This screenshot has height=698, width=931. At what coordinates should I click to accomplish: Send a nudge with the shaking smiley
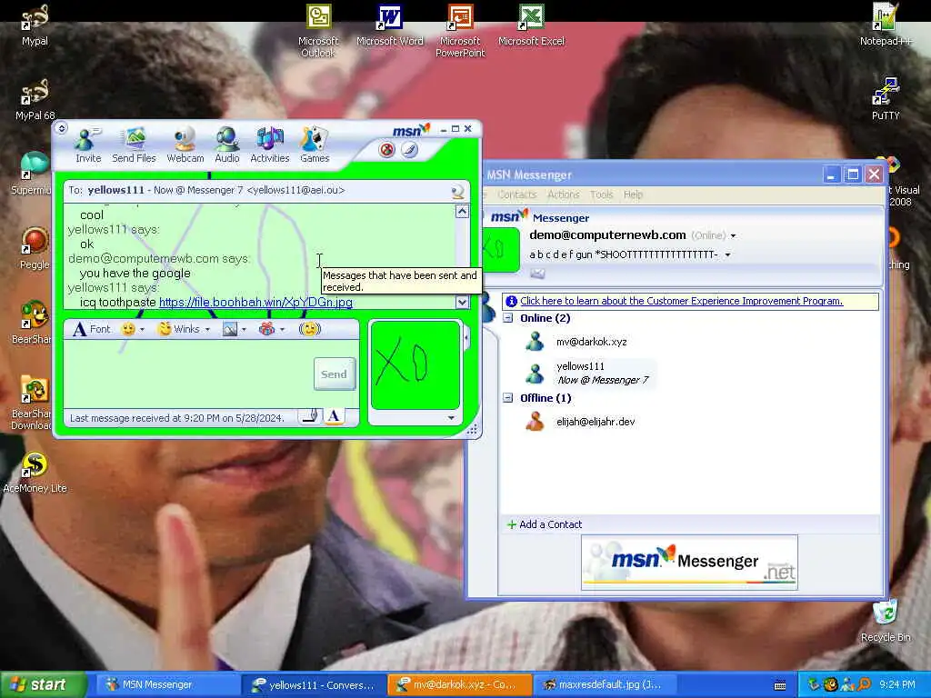click(x=309, y=329)
